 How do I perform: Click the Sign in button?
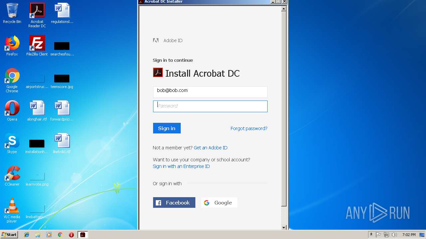coord(167,128)
